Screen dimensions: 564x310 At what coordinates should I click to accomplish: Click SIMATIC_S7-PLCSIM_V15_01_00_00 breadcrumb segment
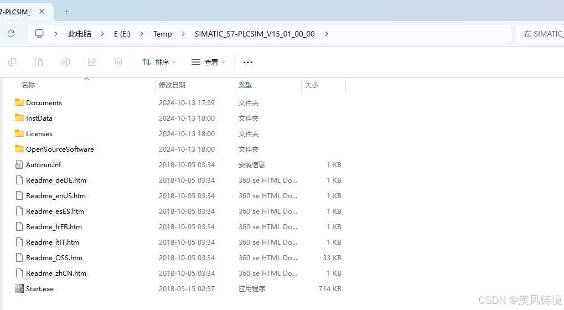[255, 34]
